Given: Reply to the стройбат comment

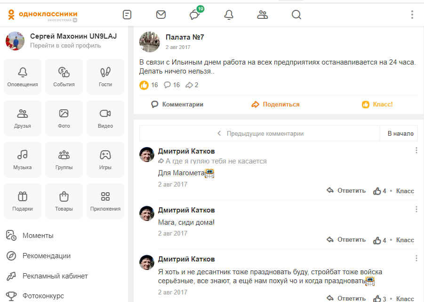Looking at the screenshot, I should click(x=346, y=298).
